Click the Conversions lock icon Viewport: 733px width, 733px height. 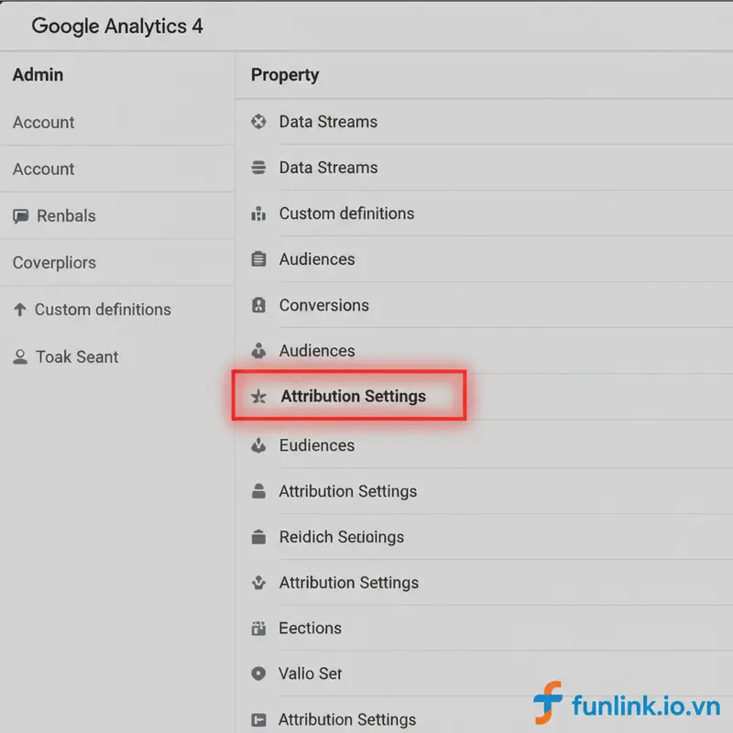pos(260,305)
